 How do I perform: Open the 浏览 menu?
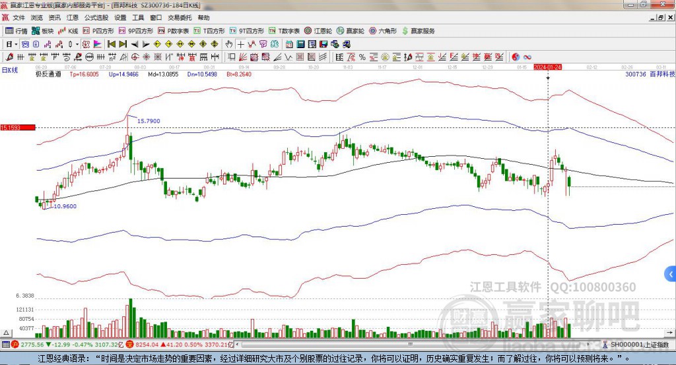coord(37,18)
